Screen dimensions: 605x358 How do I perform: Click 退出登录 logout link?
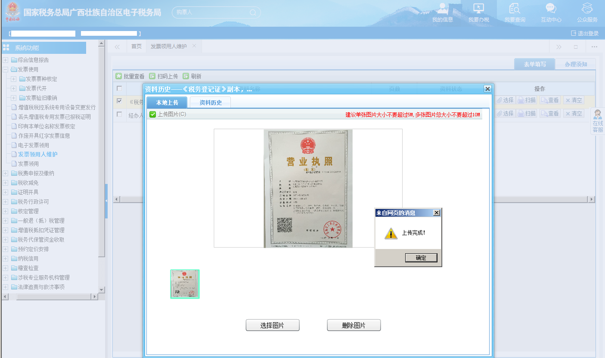tap(584, 34)
